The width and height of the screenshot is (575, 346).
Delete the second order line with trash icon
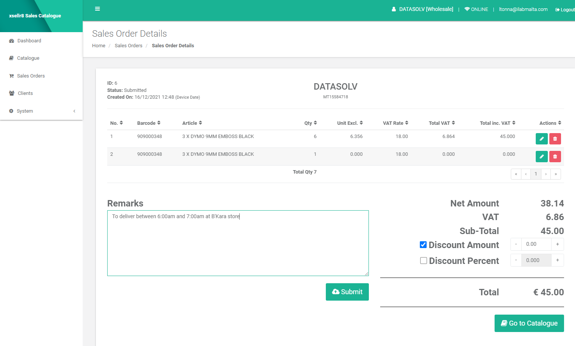(555, 156)
